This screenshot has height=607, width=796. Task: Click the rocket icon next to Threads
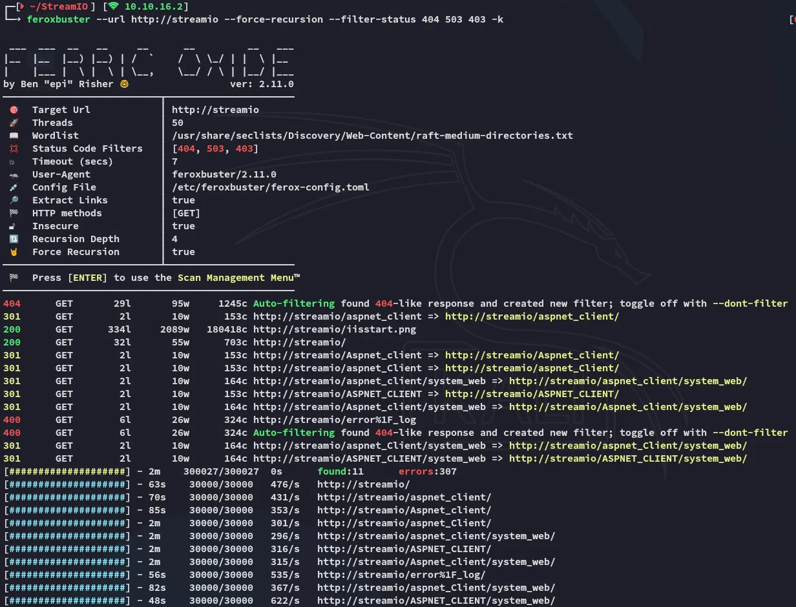click(14, 123)
